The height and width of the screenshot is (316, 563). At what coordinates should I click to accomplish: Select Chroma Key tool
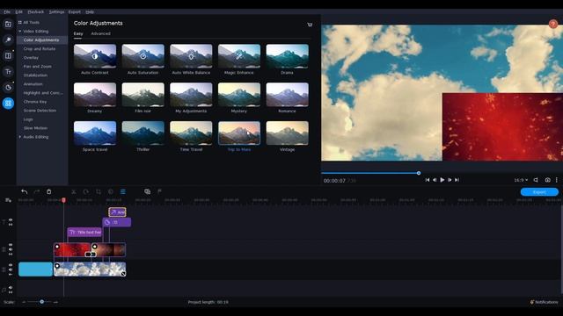tap(35, 102)
